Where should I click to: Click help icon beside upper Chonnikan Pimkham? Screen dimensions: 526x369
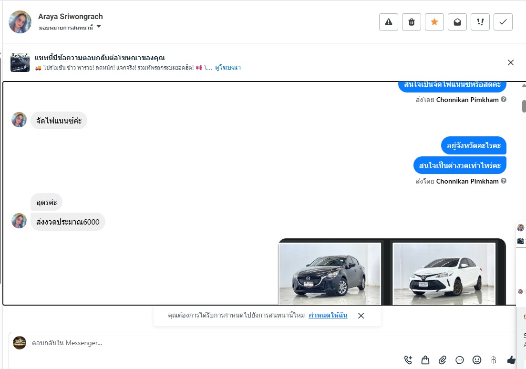504,99
